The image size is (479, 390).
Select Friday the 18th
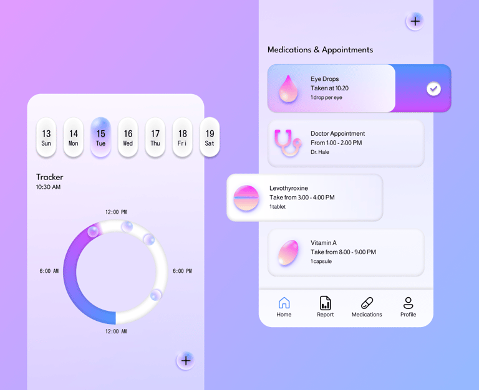click(182, 137)
